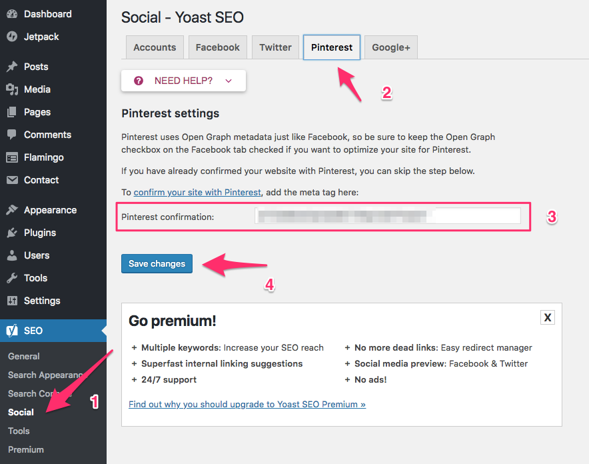Click the Appearance brush icon
Viewport: 589px width, 464px height.
click(13, 209)
